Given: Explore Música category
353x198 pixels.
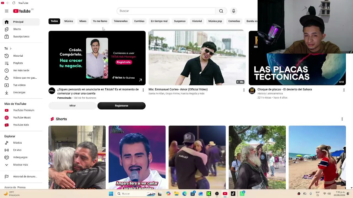Looking at the screenshot, I should pyautogui.click(x=21, y=143).
